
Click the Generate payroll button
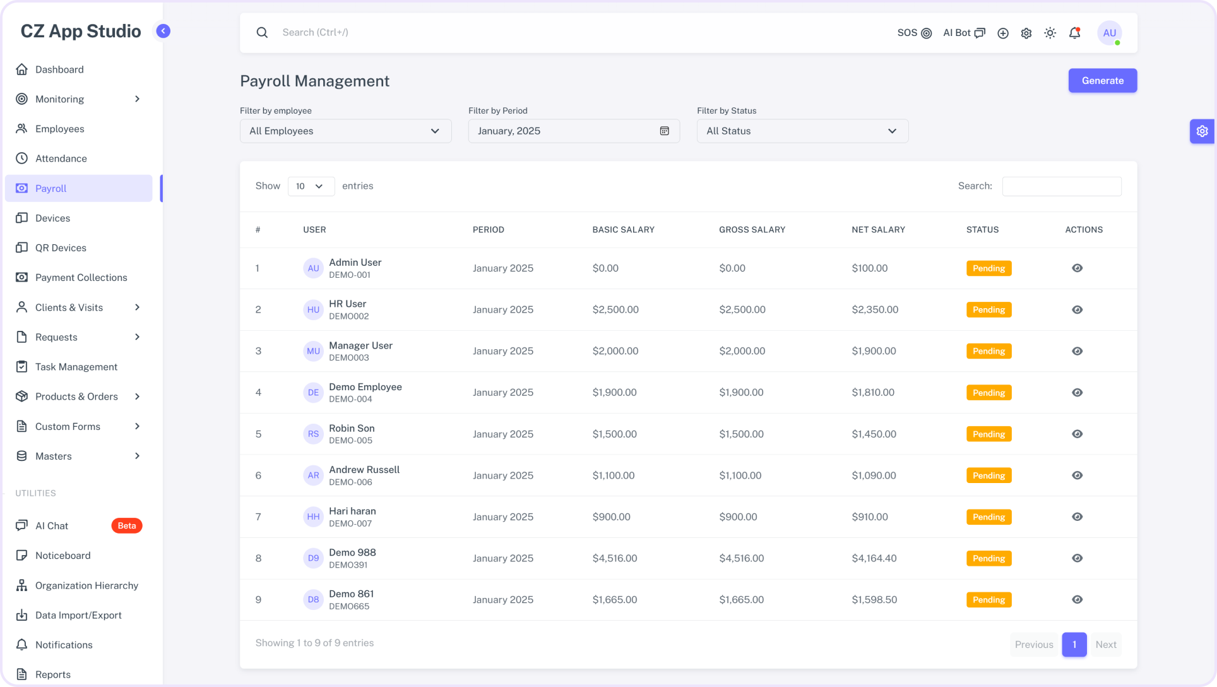coord(1101,80)
